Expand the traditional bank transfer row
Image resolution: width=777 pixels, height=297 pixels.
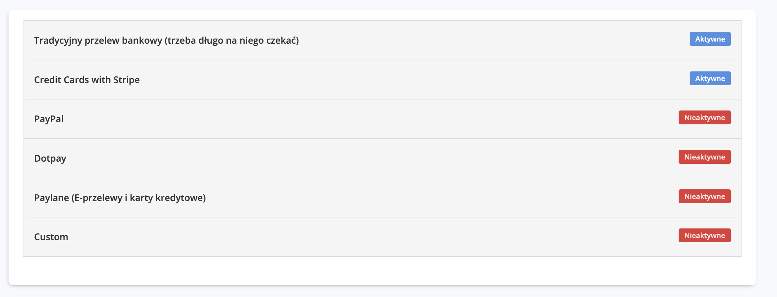[x=462, y=40]
